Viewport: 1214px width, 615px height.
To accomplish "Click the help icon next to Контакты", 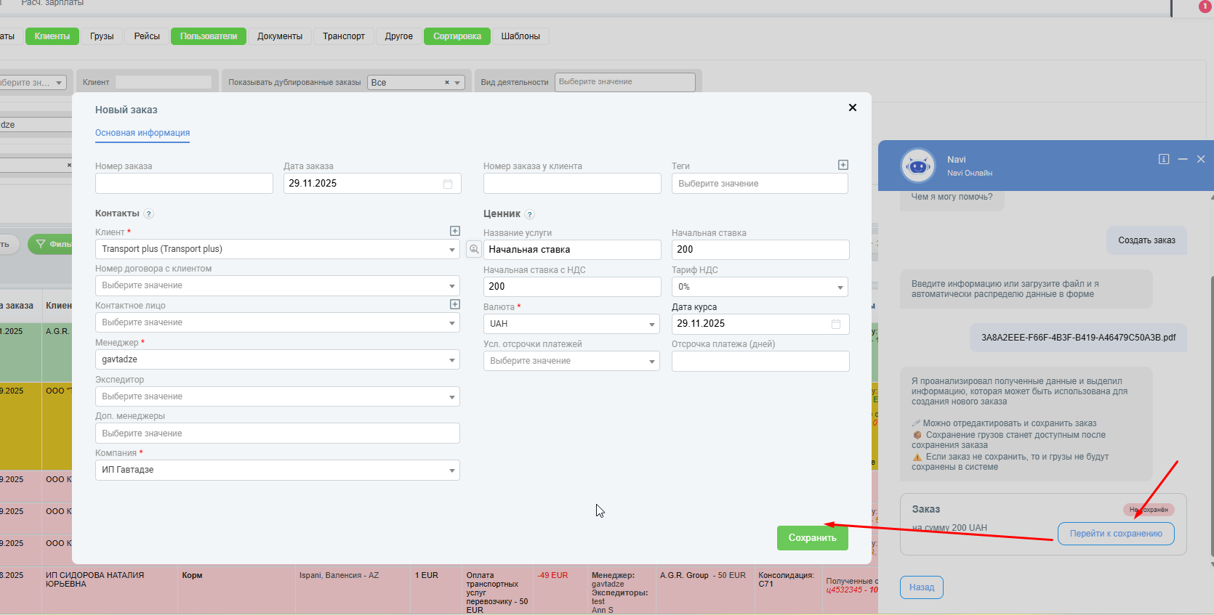I will coord(149,214).
